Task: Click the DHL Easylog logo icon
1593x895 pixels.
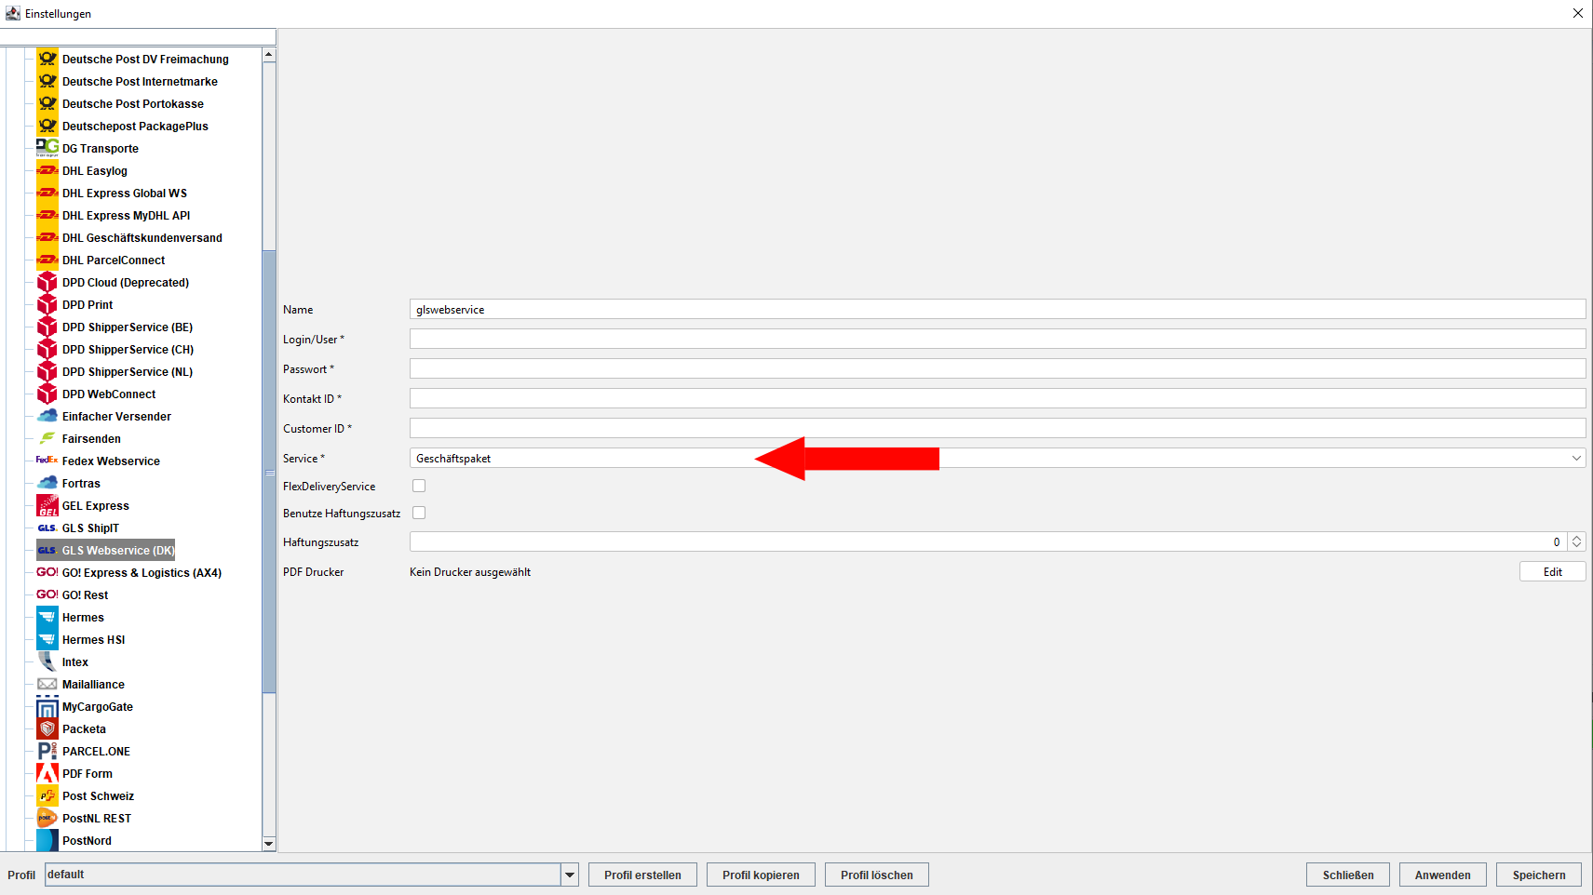Action: pyautogui.click(x=47, y=170)
